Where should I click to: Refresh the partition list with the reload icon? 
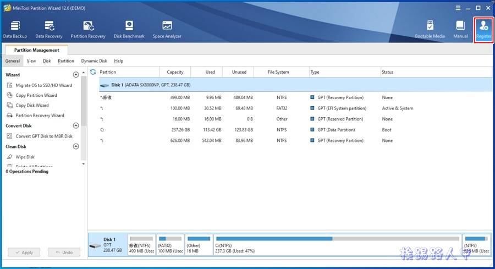(93, 72)
